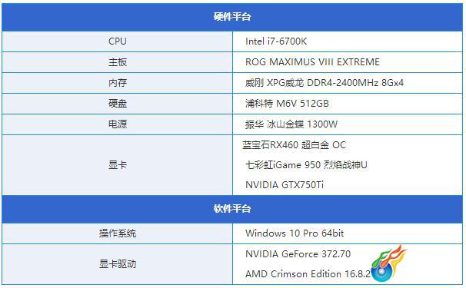Click ROG MAXIMUS VIII EXTREME text
Image resolution: width=466 pixels, height=288 pixels.
[x=312, y=62]
